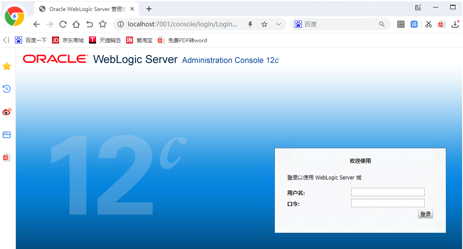Open the browser home page icon
463x249 pixels.
tap(76, 24)
